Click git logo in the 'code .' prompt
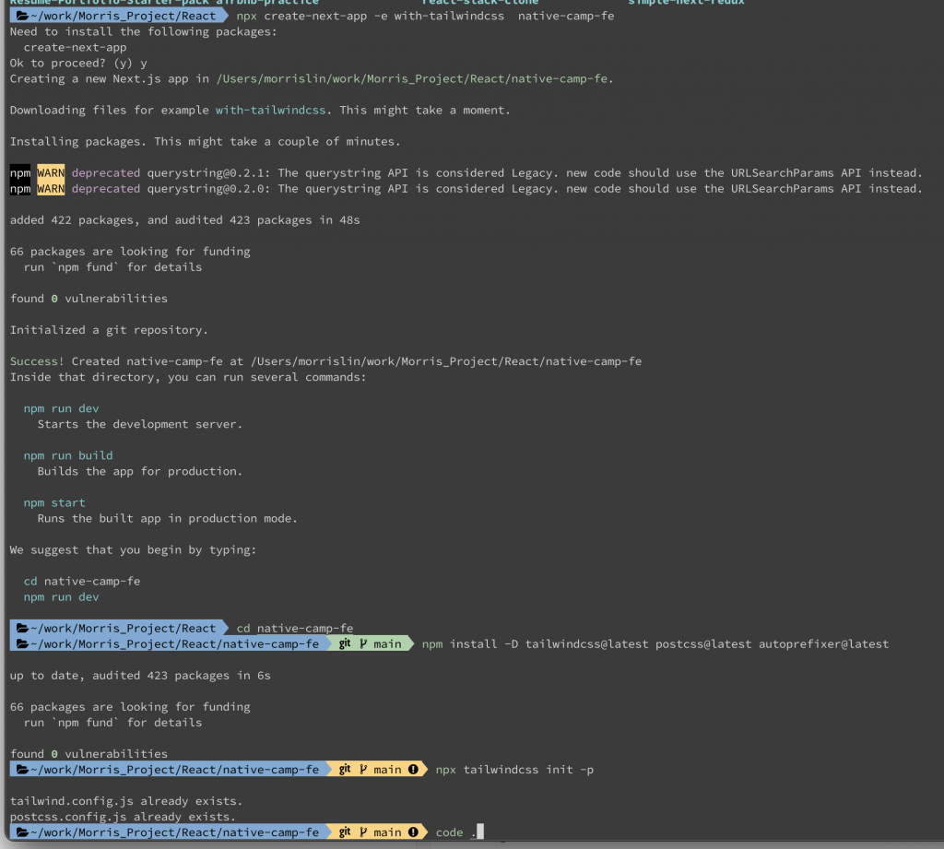The image size is (944, 849). tap(345, 832)
